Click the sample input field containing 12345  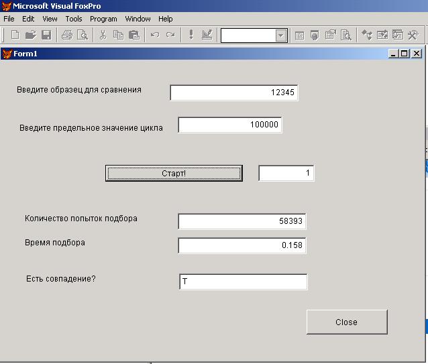(x=233, y=93)
